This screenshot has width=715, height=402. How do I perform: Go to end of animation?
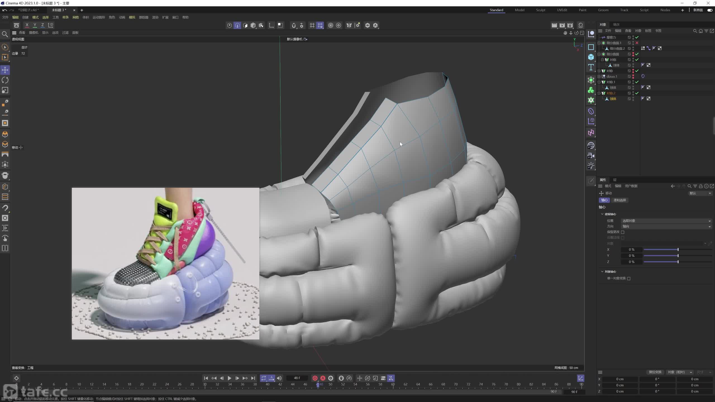(253, 378)
